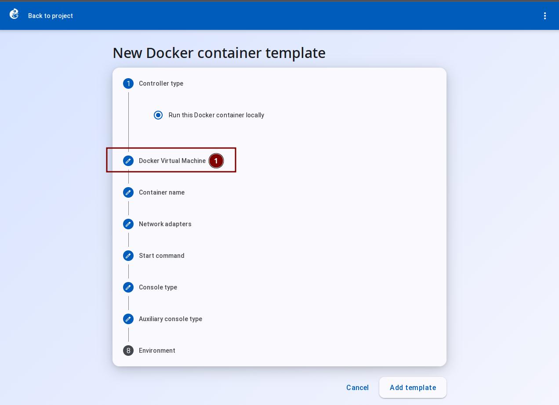Click step 1 number circle icon

pyautogui.click(x=128, y=83)
